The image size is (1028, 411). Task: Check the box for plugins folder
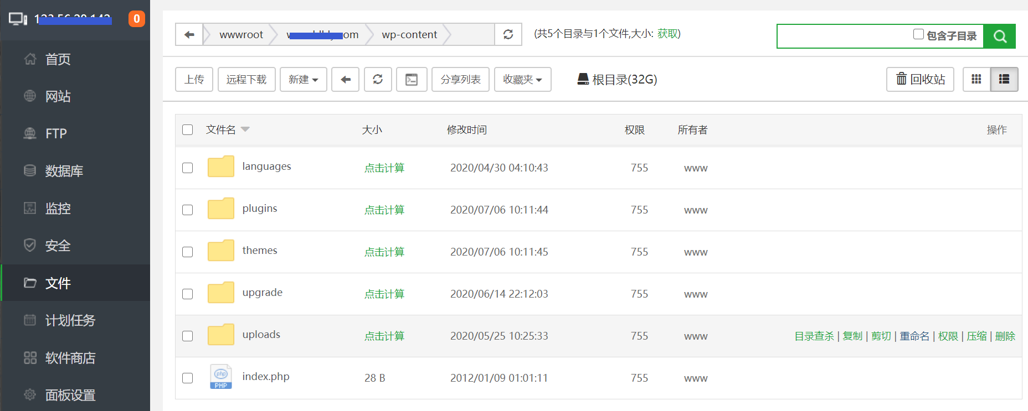click(188, 210)
